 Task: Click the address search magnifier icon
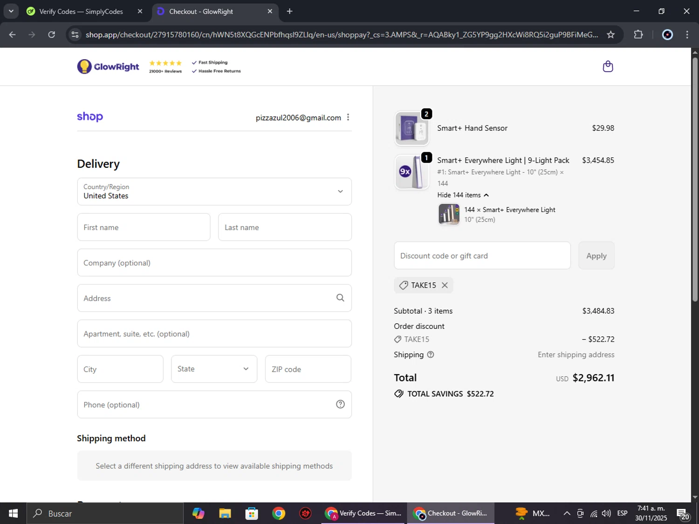(x=340, y=298)
